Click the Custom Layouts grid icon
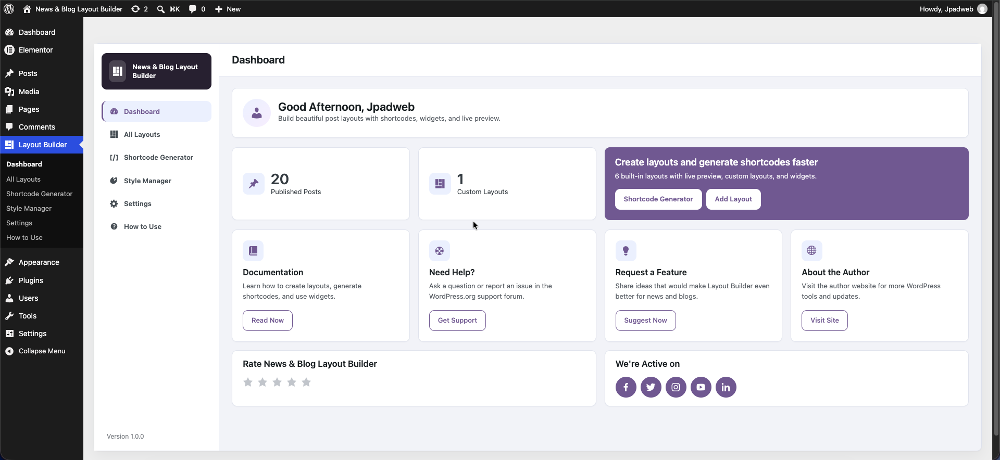Screen dimensions: 1000x460 point(440,184)
